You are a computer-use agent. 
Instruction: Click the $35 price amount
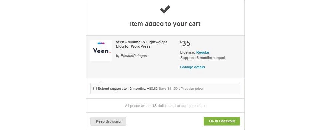(185, 43)
